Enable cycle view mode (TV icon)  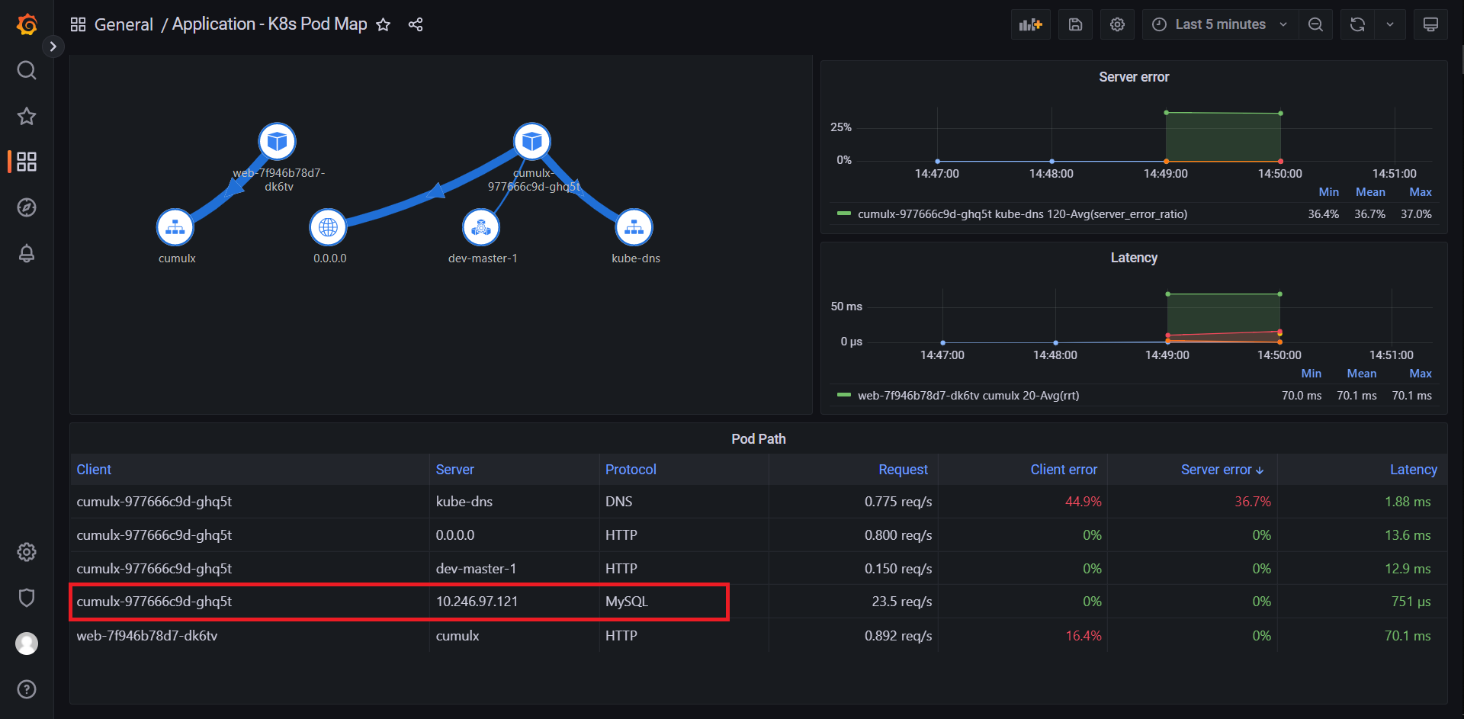tap(1430, 24)
